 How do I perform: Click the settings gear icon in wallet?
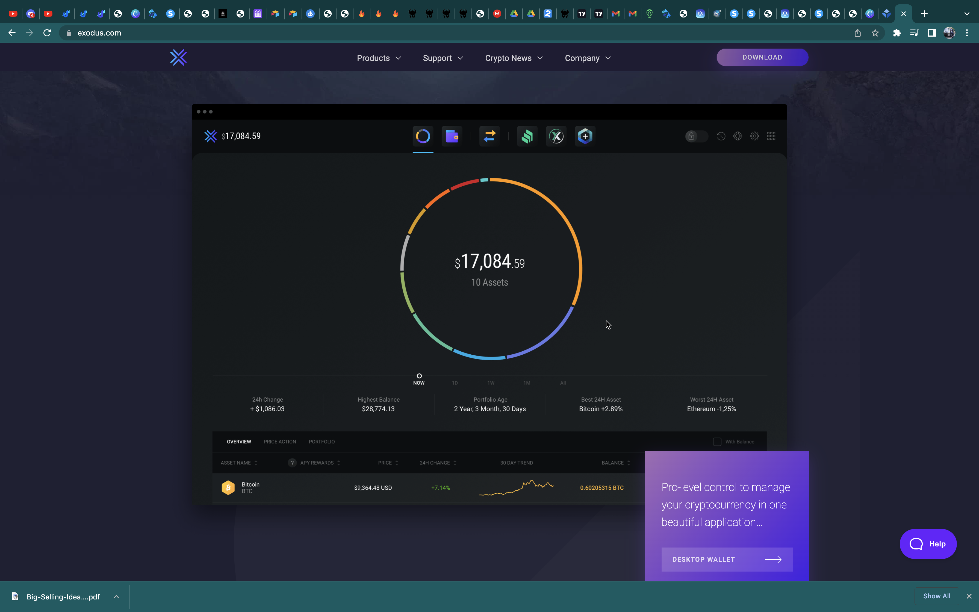(754, 136)
